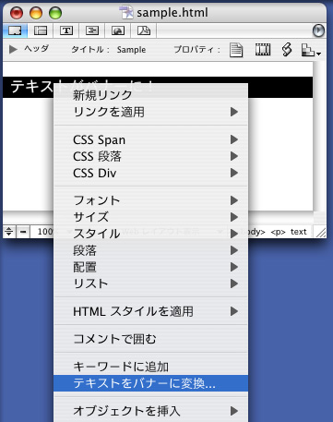The image size is (333, 422).
Task: Click the yellow minimize window button
Action: [36, 13]
